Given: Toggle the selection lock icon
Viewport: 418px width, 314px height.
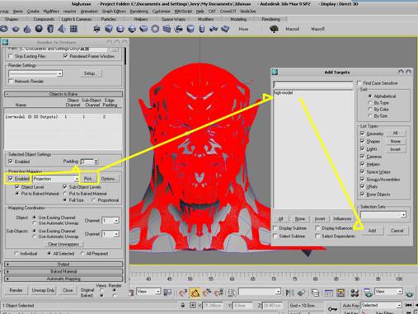Looking at the screenshot, I should point(183,305).
